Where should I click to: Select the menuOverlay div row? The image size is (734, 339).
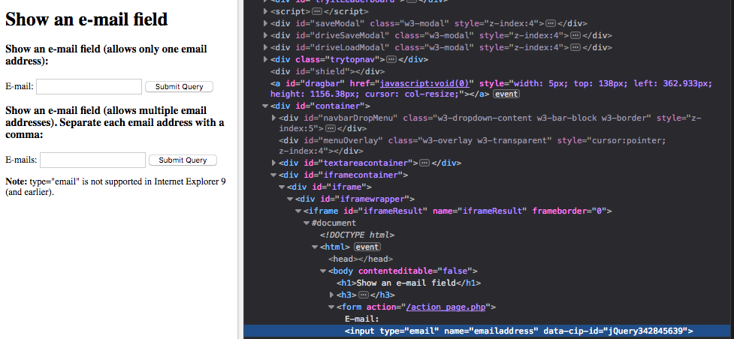tap(473, 146)
